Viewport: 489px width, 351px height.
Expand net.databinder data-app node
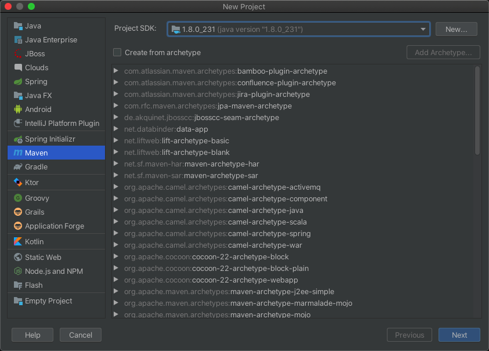(116, 129)
